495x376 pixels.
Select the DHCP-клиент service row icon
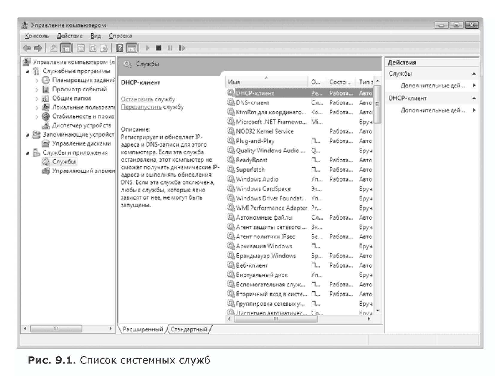[x=231, y=93]
